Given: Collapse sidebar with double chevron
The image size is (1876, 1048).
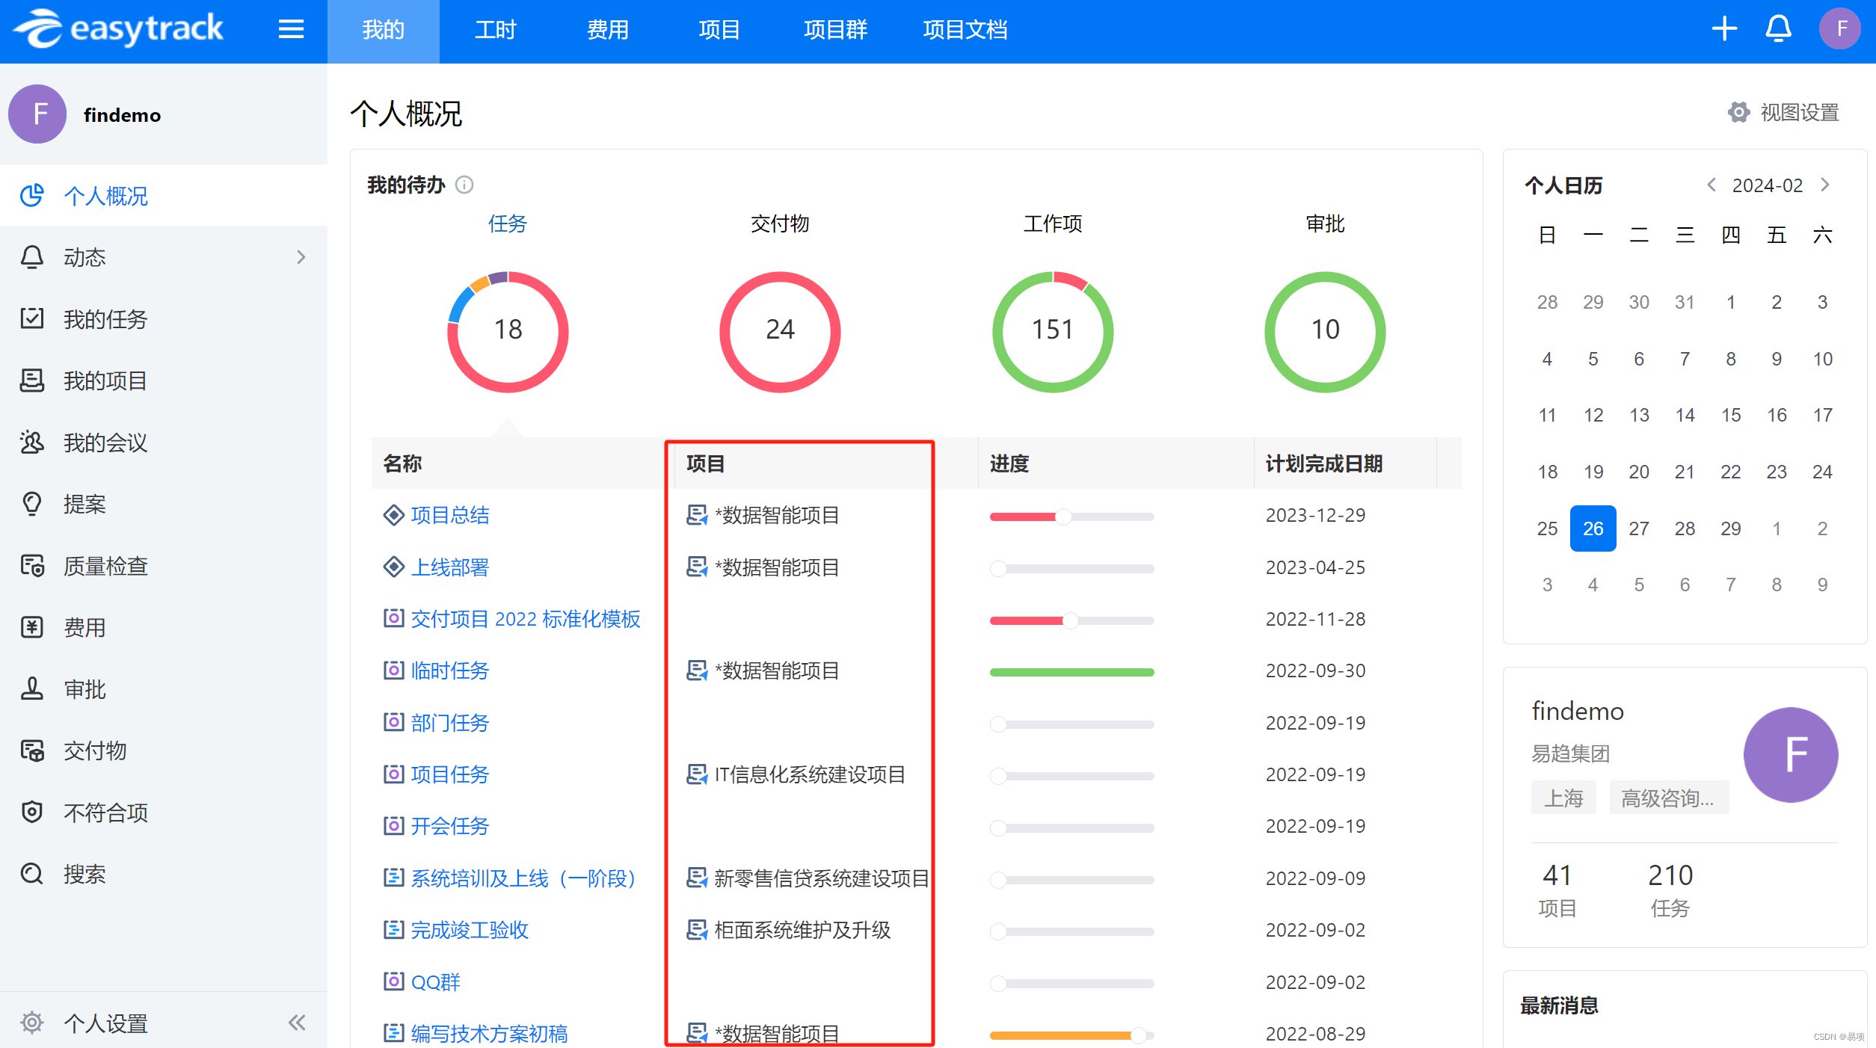Looking at the screenshot, I should tap(297, 1023).
